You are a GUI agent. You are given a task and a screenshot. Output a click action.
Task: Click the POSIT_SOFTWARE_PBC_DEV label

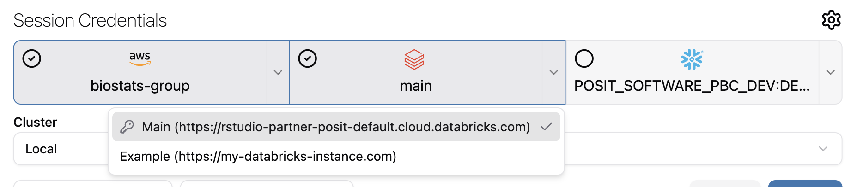pyautogui.click(x=692, y=86)
